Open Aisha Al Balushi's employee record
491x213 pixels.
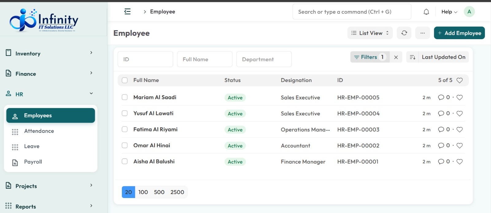(x=154, y=161)
